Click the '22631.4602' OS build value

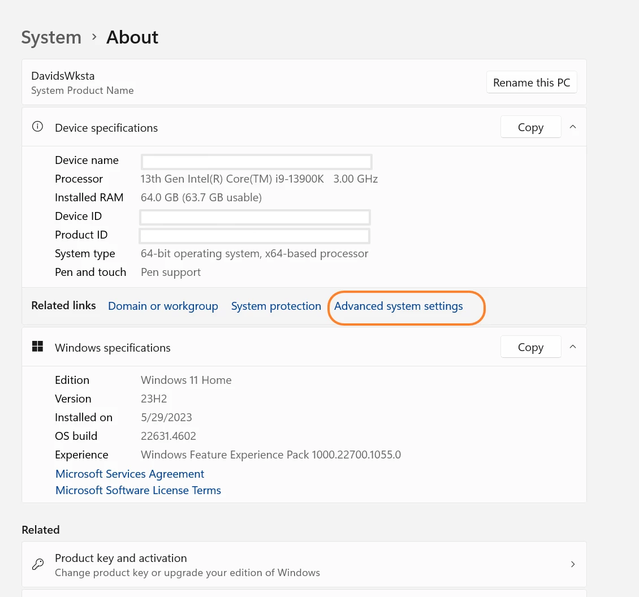tap(169, 436)
